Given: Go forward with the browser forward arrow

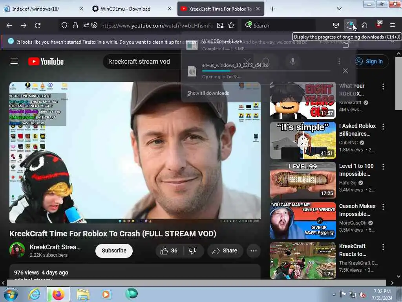Looking at the screenshot, I should pyautogui.click(x=24, y=26).
